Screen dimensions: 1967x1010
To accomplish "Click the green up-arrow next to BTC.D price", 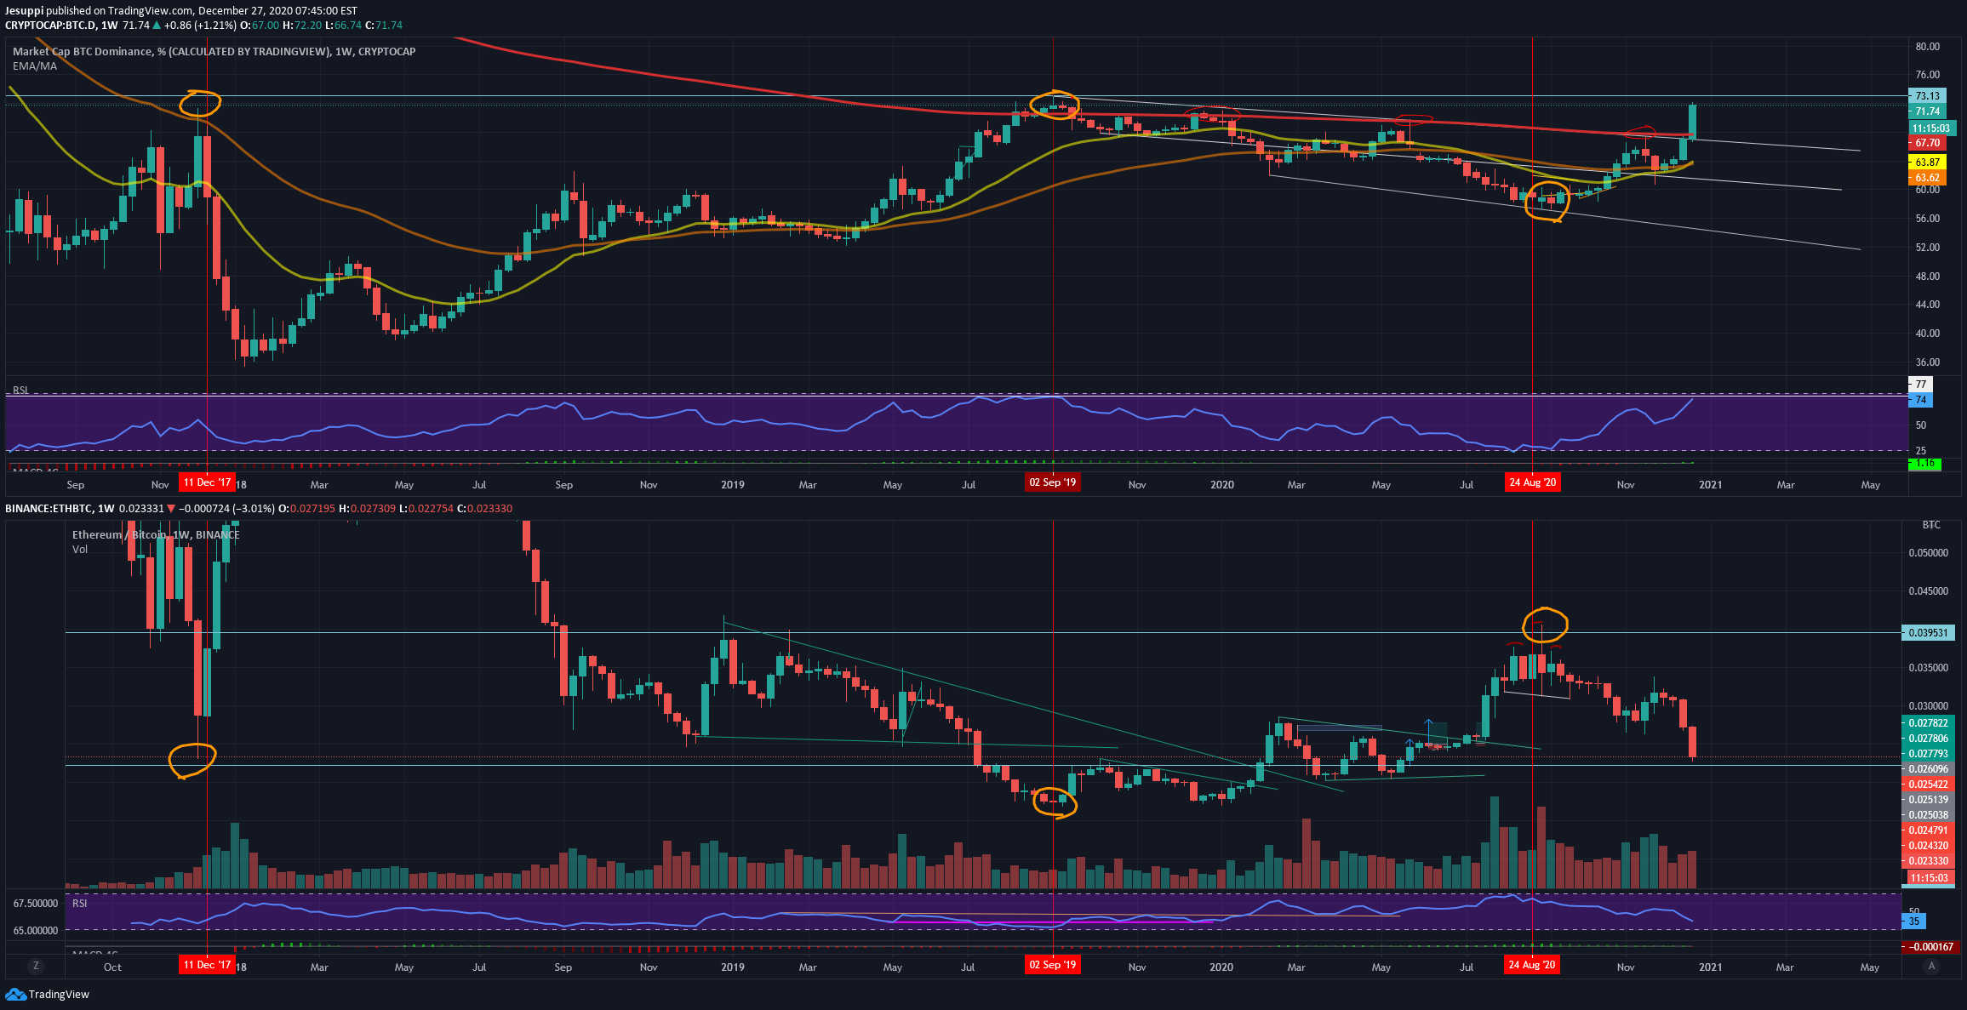I will 157,26.
